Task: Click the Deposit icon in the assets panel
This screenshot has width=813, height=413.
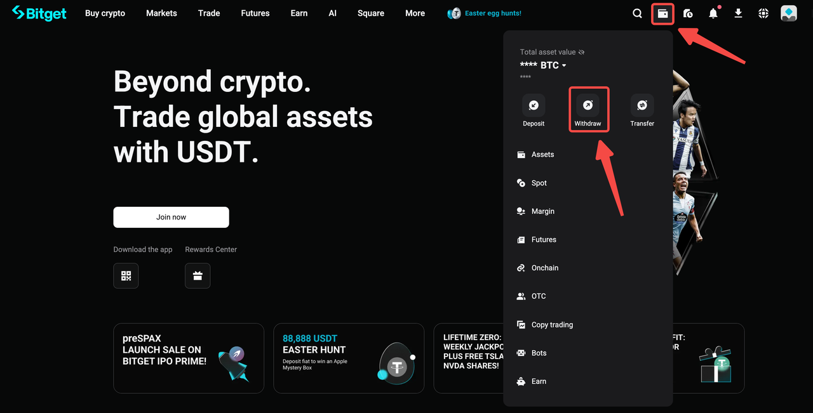Action: (x=533, y=104)
